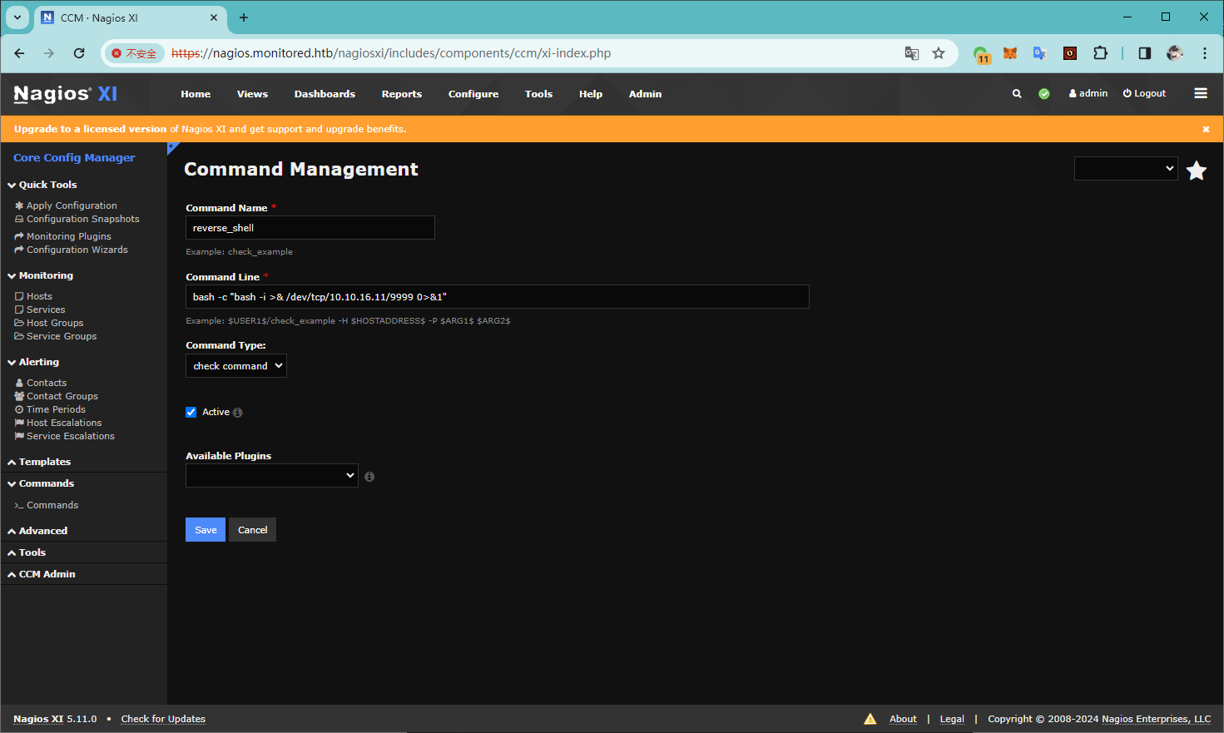Viewport: 1224px width, 733px height.
Task: Collapse the Monitoring section
Action: [x=41, y=275]
